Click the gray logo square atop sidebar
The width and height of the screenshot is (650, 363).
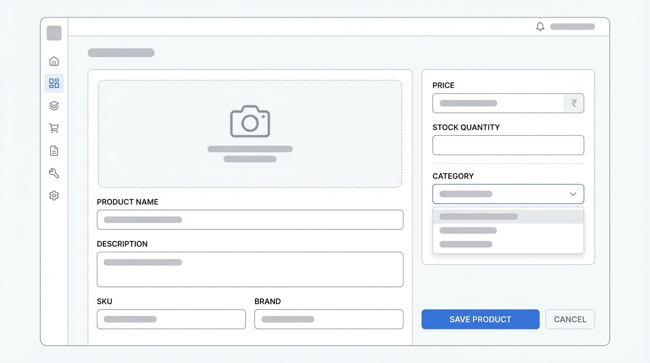tap(54, 33)
